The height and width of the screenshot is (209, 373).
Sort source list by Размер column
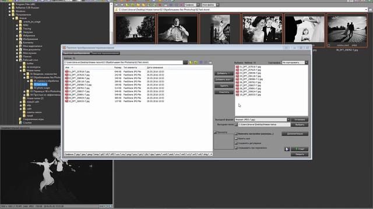click(118, 67)
